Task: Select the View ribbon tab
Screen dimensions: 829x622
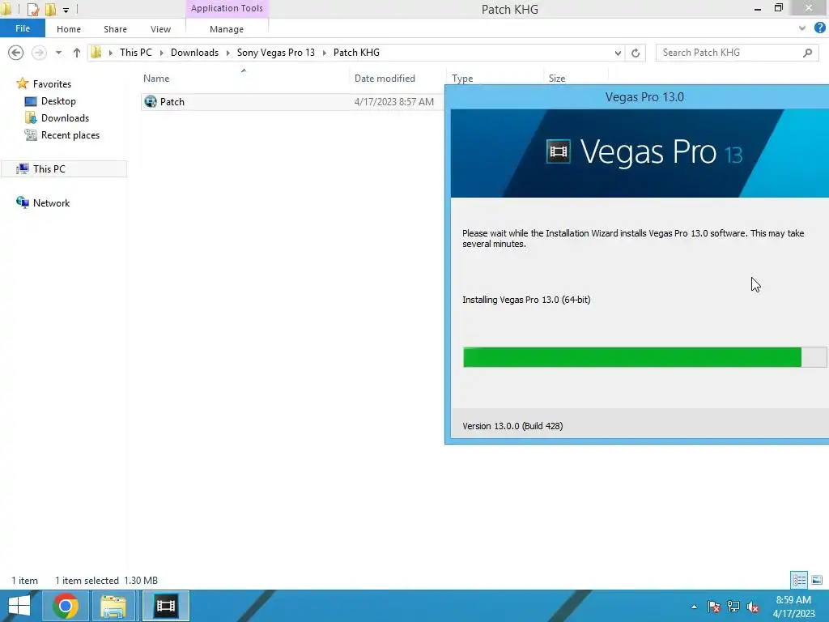Action: click(160, 29)
